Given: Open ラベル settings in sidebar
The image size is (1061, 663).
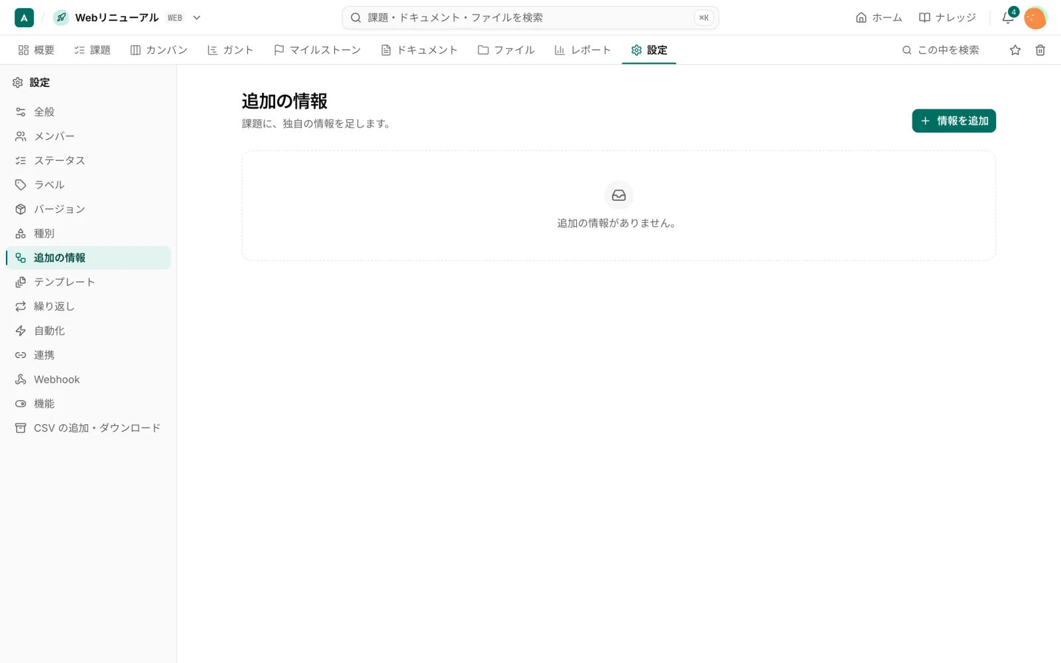Looking at the screenshot, I should point(88,185).
